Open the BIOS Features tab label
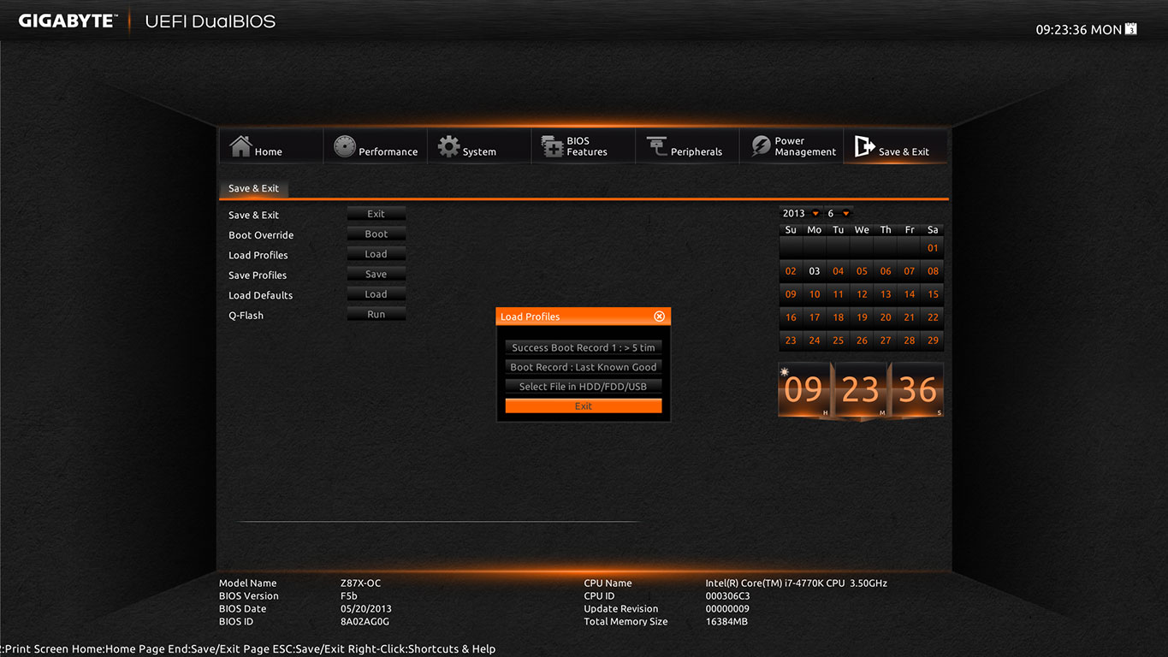Image resolution: width=1168 pixels, height=657 pixels. 587,146
